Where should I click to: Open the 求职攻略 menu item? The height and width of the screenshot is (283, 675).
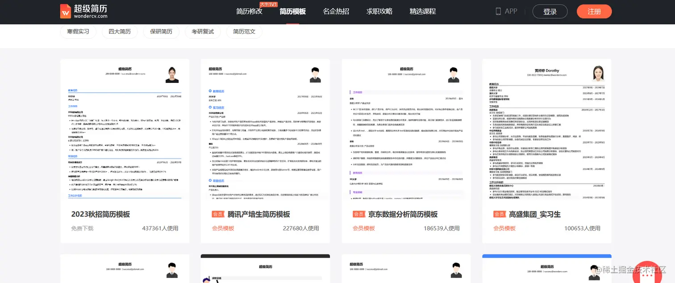379,12
